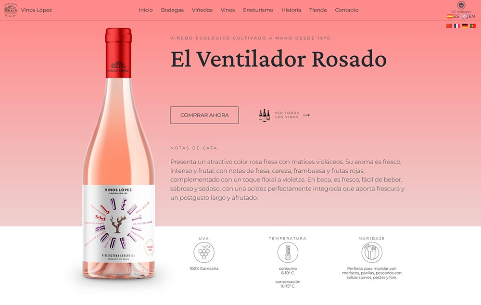Follow the Ver Todos Los Vinos link
The height and width of the screenshot is (305, 481).
click(287, 115)
